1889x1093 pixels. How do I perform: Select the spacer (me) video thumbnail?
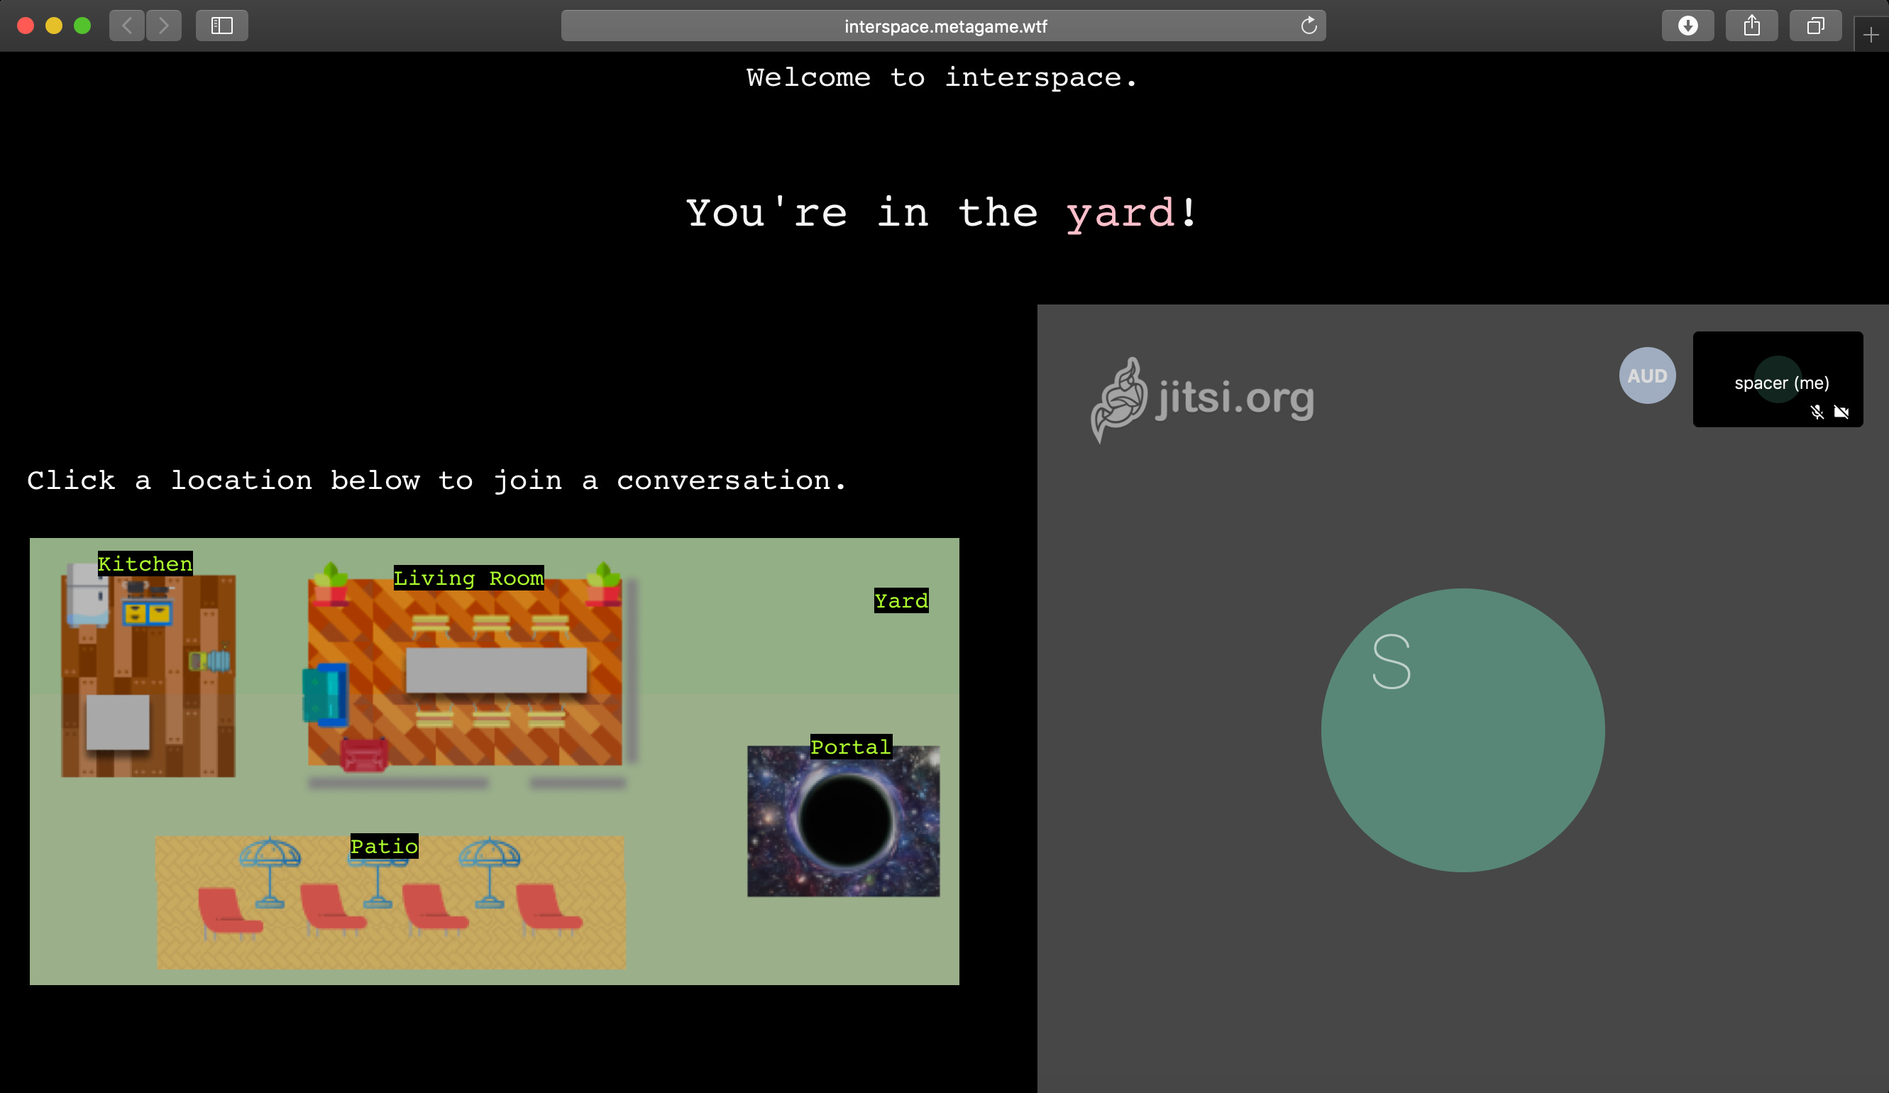point(1778,379)
